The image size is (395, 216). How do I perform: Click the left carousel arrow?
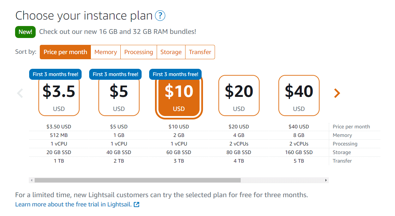click(20, 93)
